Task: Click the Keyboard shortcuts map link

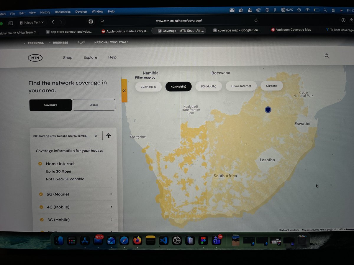Action: click(x=289, y=230)
